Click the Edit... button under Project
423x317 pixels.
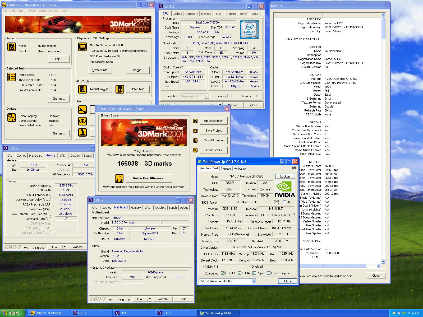coord(59,59)
